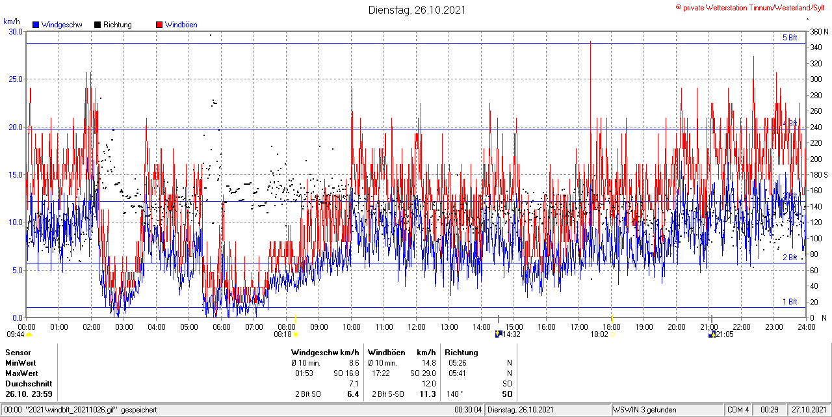Click the yellow sunrise marker on the time axis
832x417 pixels.
click(296, 319)
